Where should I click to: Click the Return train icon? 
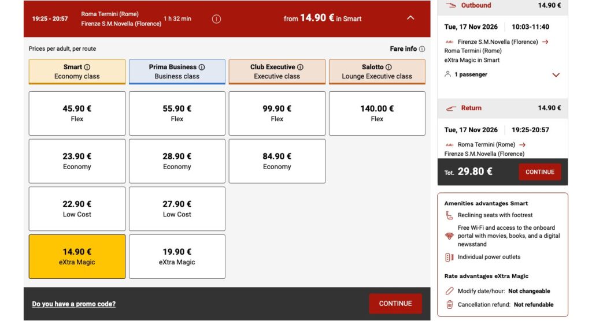451,109
